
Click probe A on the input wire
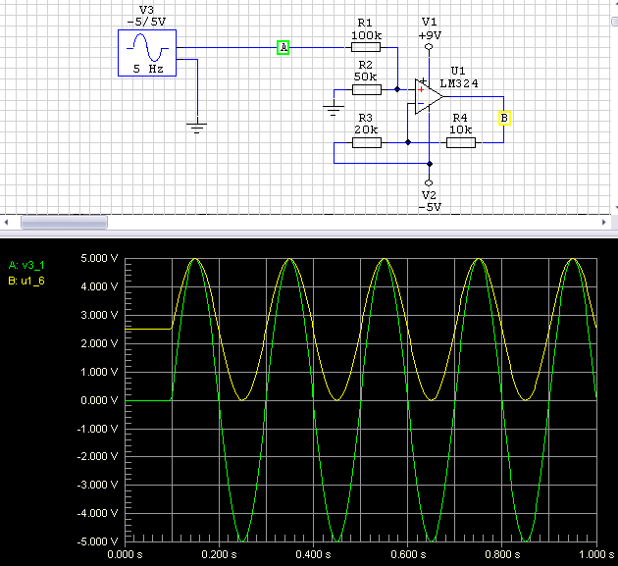[x=283, y=48]
